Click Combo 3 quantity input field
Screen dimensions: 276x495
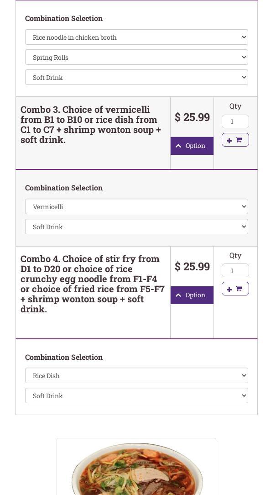coord(235,121)
